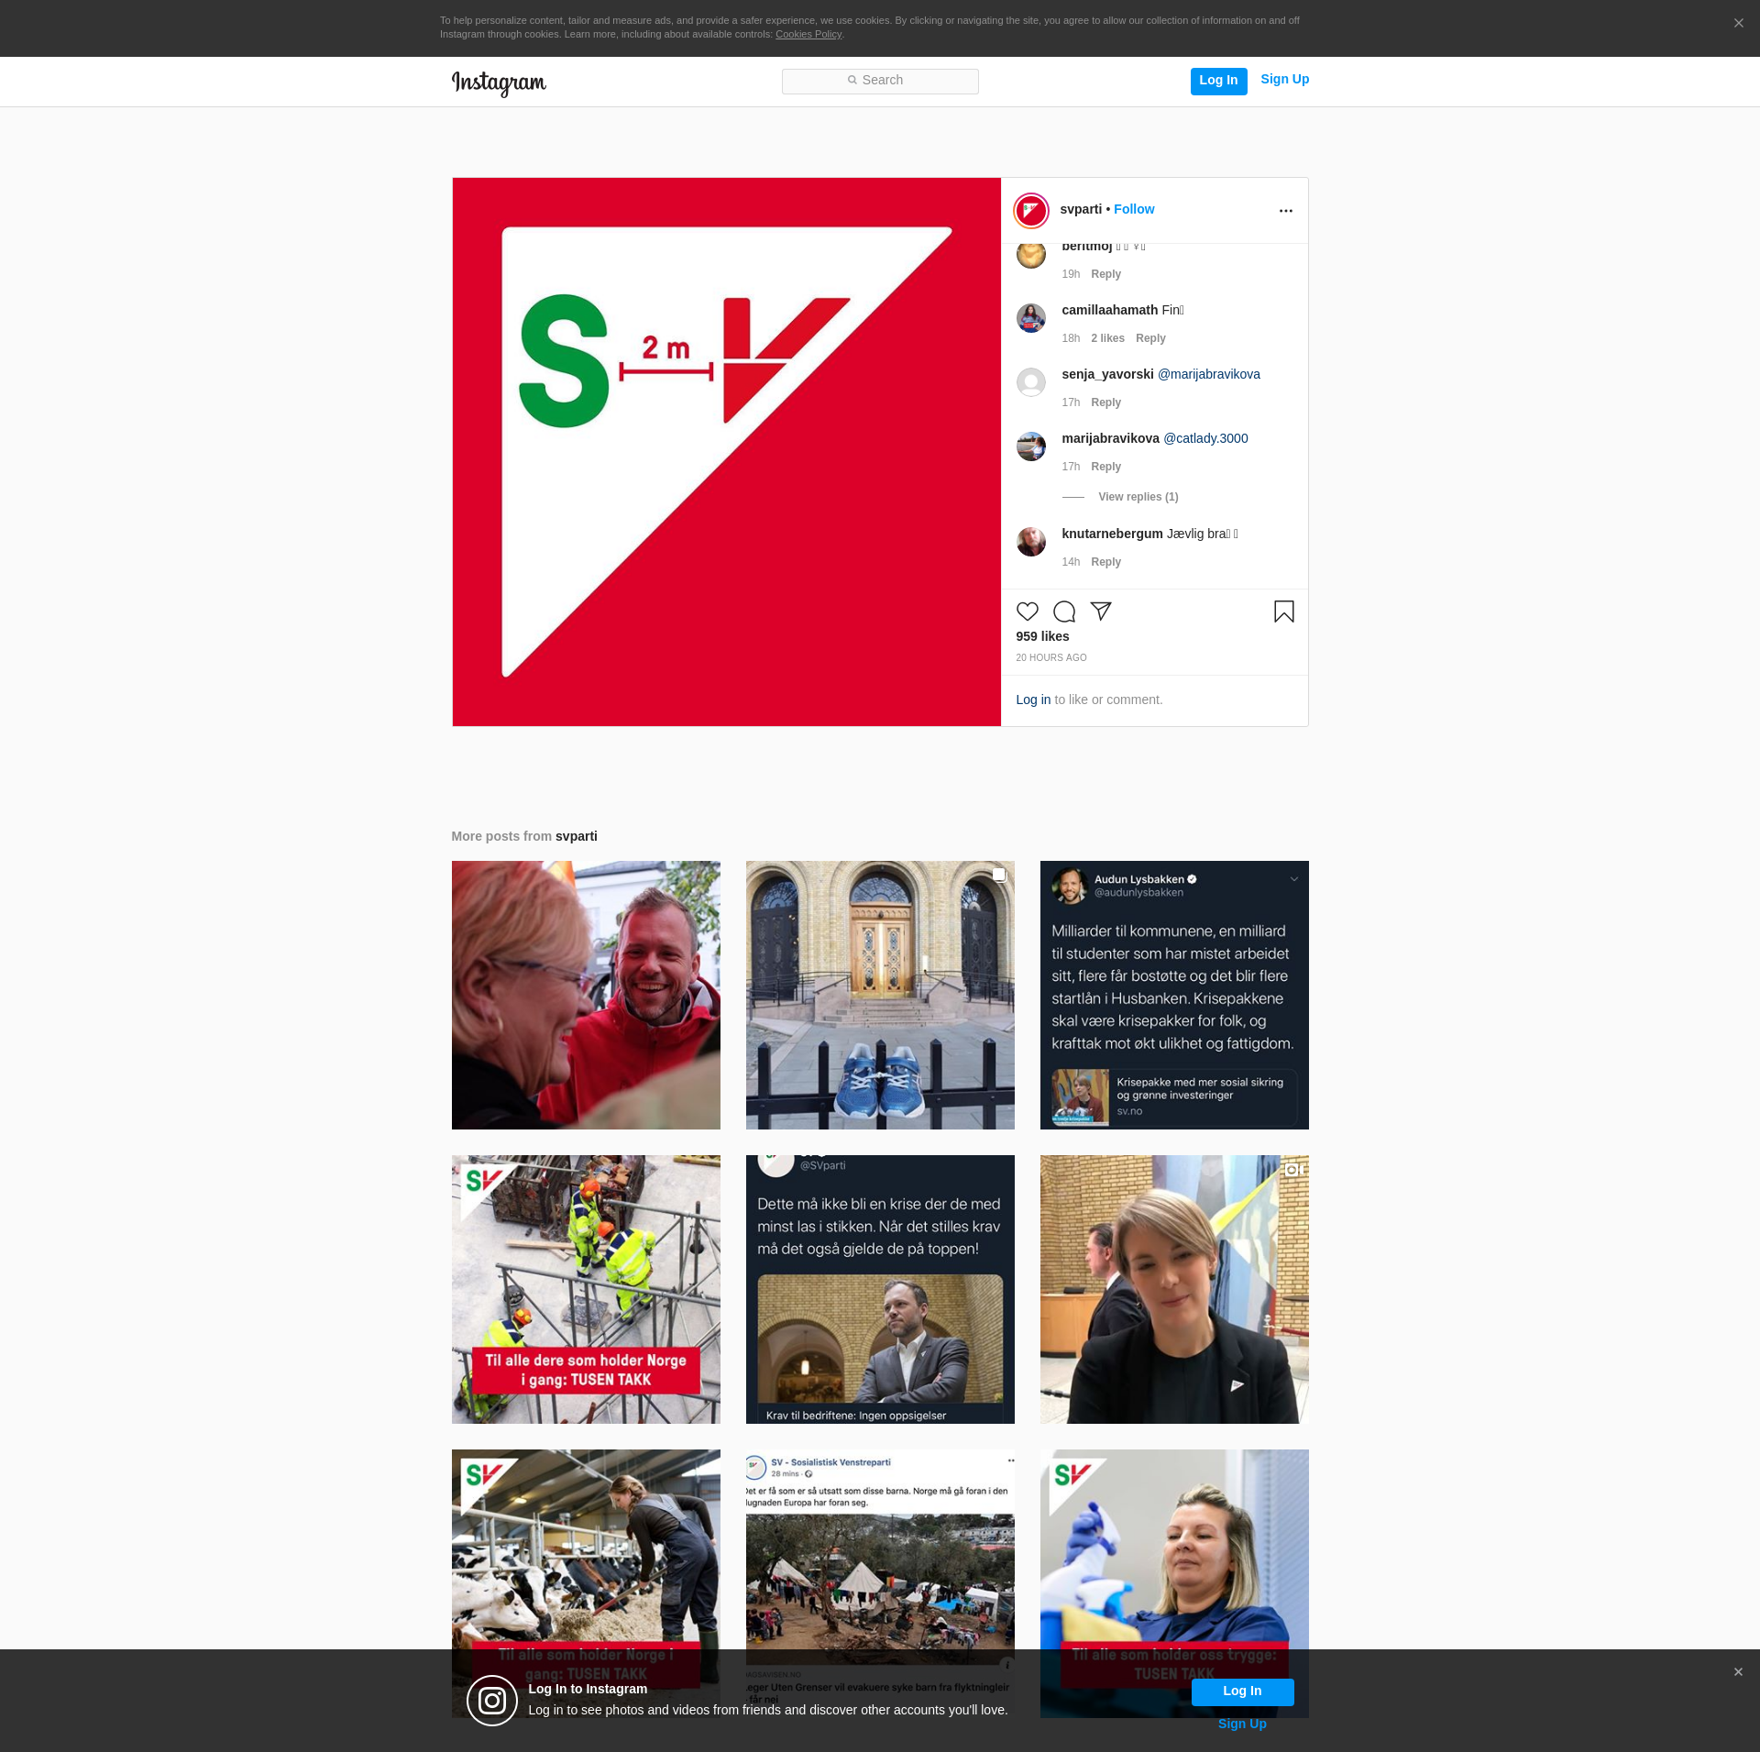Follow the svparti account
This screenshot has height=1752, width=1760.
point(1134,209)
